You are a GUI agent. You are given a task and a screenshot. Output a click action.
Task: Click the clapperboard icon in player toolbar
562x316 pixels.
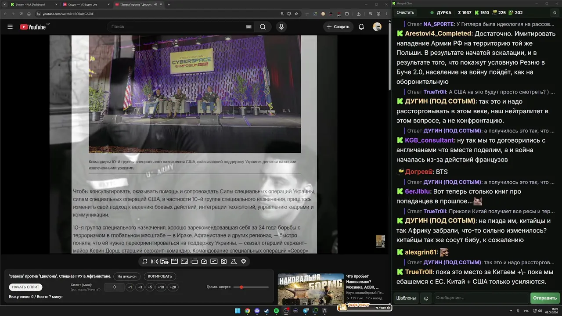(174, 262)
